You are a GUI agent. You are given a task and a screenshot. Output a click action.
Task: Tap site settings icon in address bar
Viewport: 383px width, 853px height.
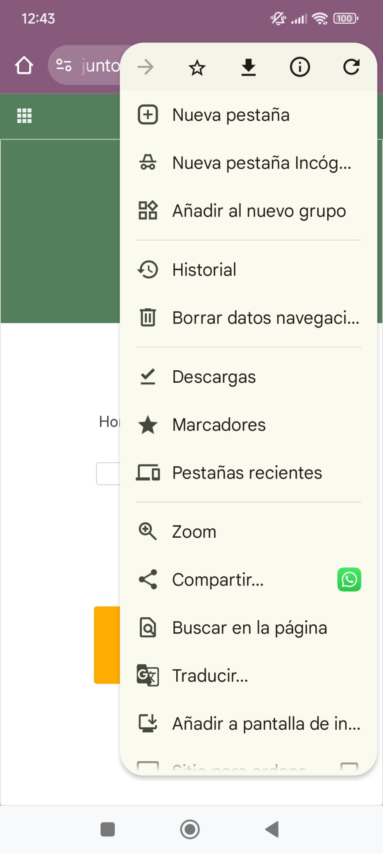(64, 65)
